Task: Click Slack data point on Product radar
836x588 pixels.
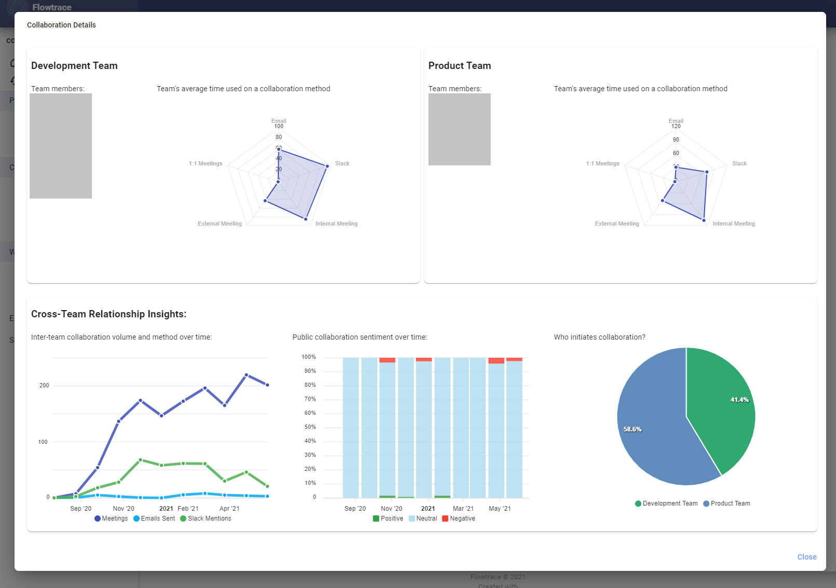Action: tap(707, 172)
